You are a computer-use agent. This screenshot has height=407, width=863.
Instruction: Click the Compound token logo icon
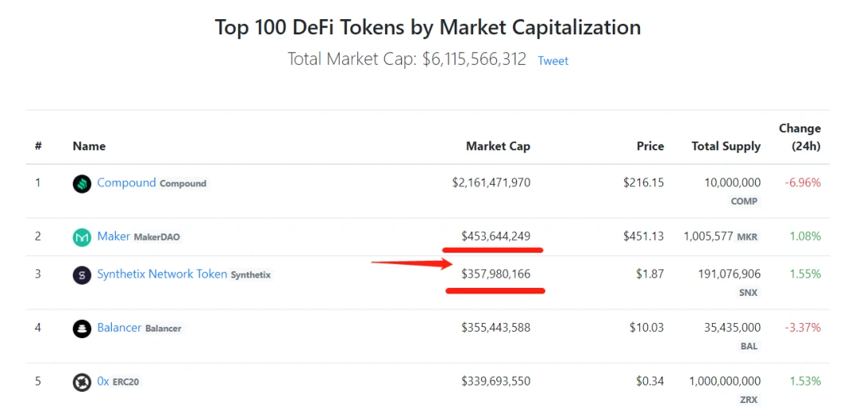(x=82, y=183)
